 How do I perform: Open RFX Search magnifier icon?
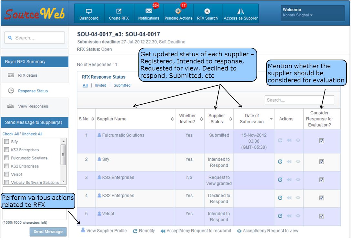(x=207, y=11)
